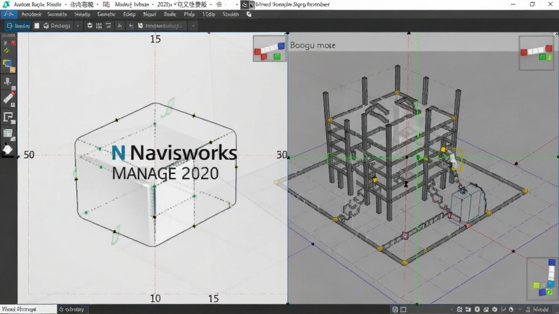Click the small flag icon in left palette
Screen dimensions: 559x314
5,43
